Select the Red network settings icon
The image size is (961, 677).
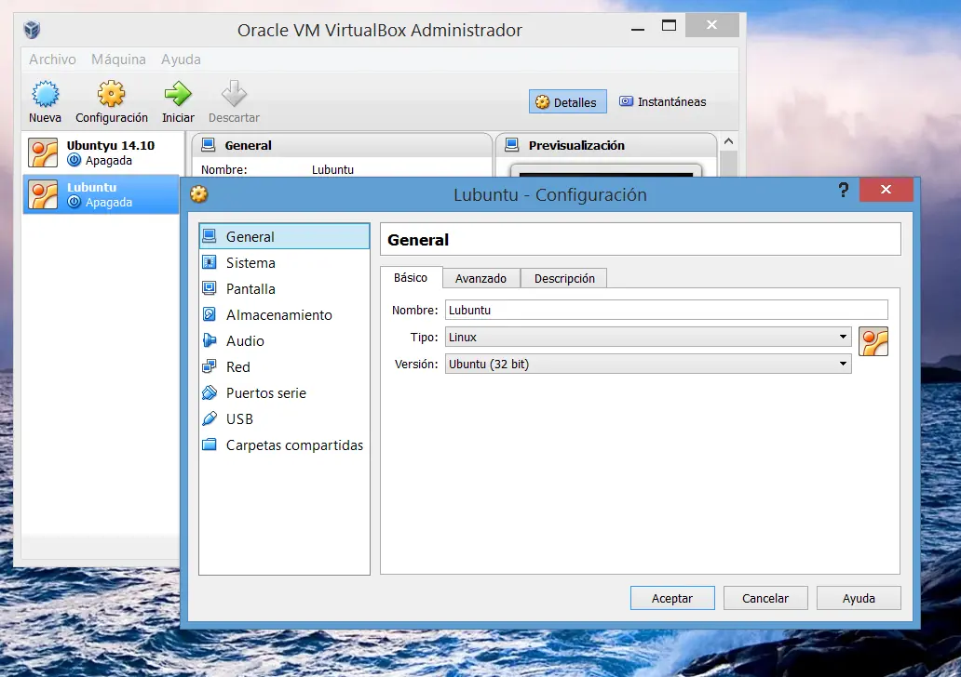(215, 366)
